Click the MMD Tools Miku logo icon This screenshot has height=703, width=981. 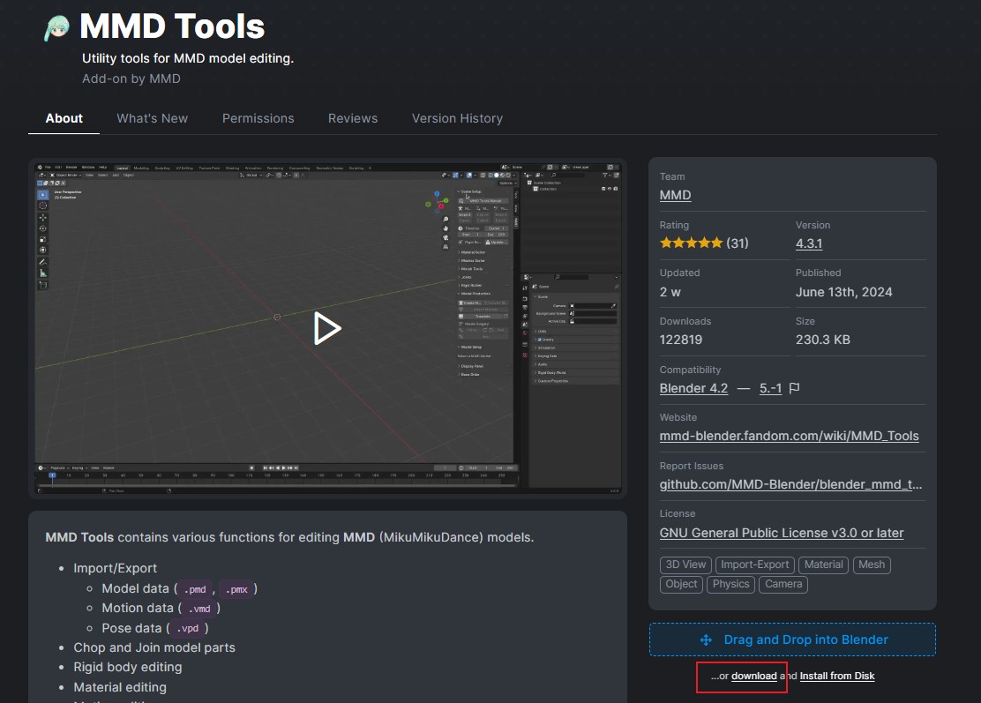pos(56,28)
